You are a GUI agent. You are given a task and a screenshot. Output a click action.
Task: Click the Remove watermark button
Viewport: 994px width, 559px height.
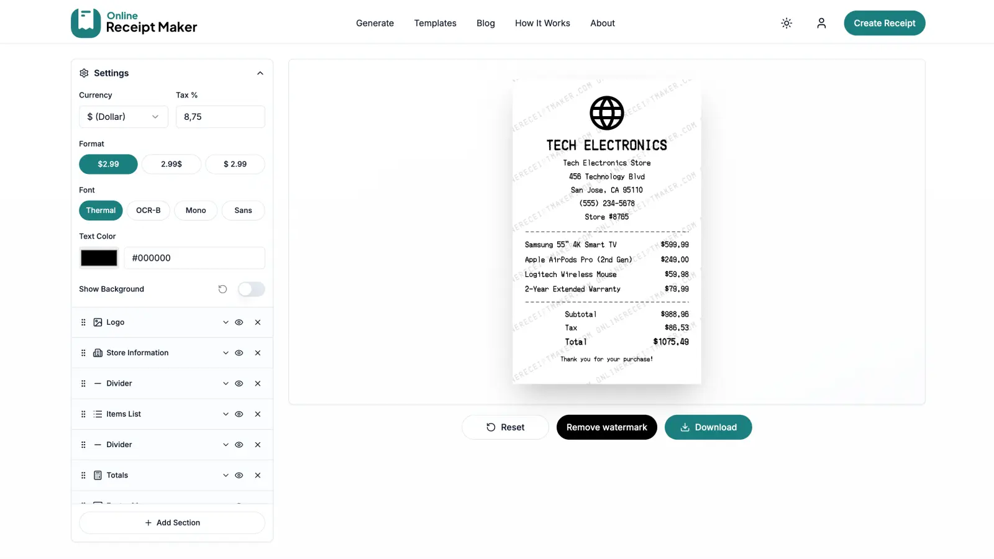[x=607, y=427]
